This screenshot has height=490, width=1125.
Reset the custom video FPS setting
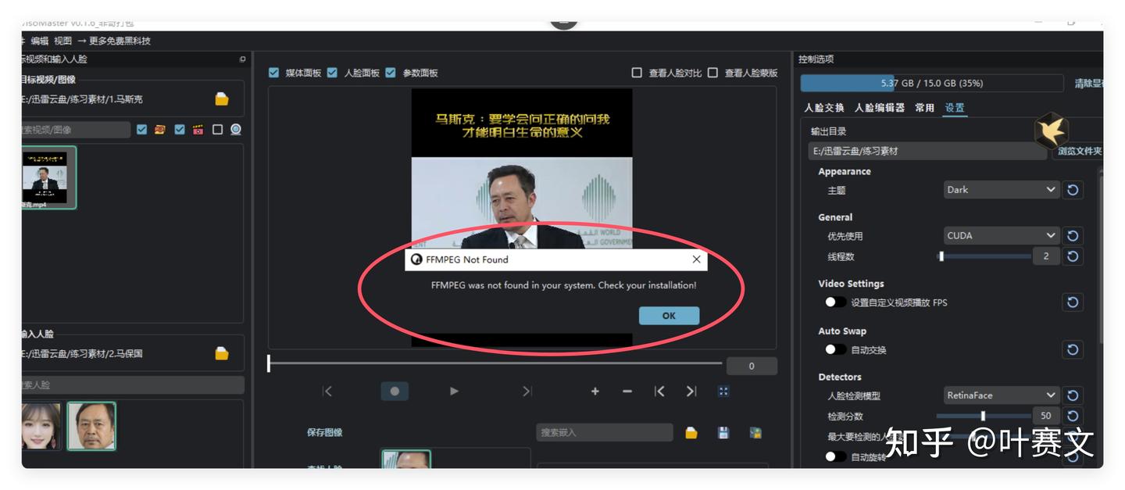click(x=1073, y=302)
